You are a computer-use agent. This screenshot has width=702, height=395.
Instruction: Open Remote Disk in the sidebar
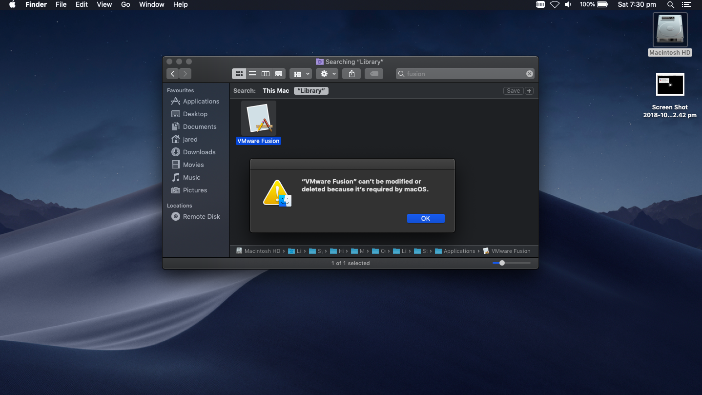click(196, 216)
